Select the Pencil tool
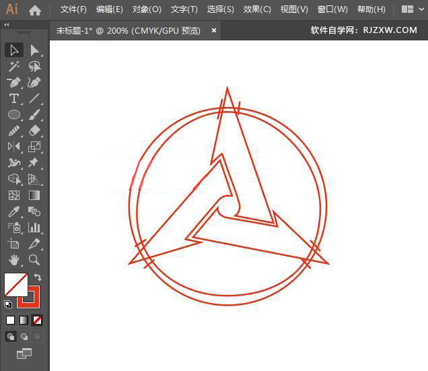Screen dimensions: 428x371 (x=14, y=131)
